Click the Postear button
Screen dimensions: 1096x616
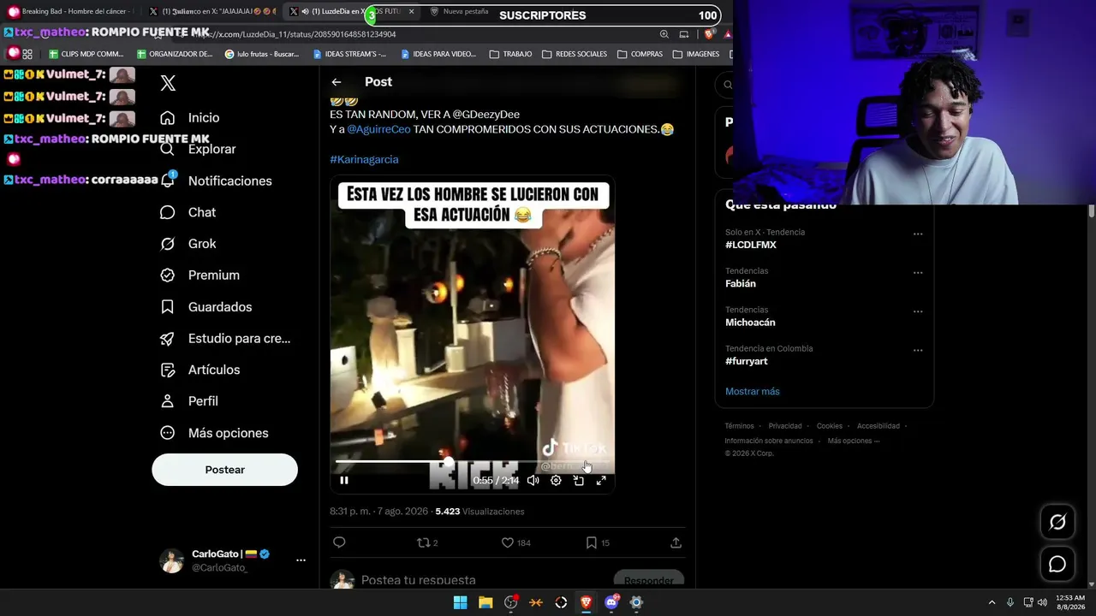pos(224,470)
